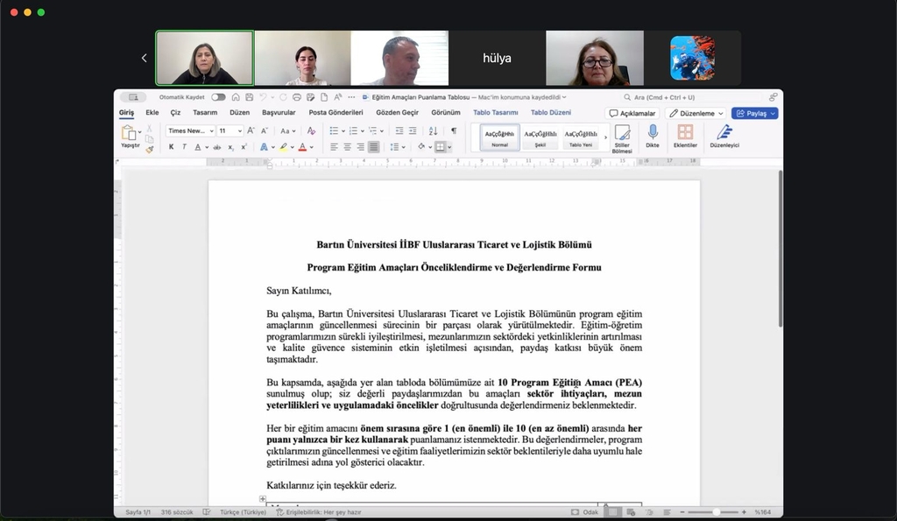
Task: Open the Başvurular tab
Action: (279, 113)
